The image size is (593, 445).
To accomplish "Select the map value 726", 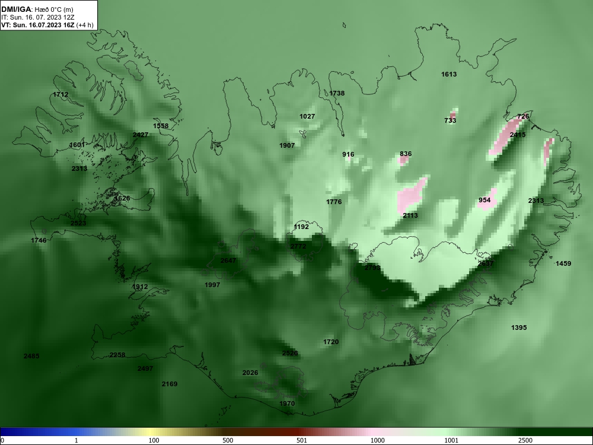I will point(522,116).
